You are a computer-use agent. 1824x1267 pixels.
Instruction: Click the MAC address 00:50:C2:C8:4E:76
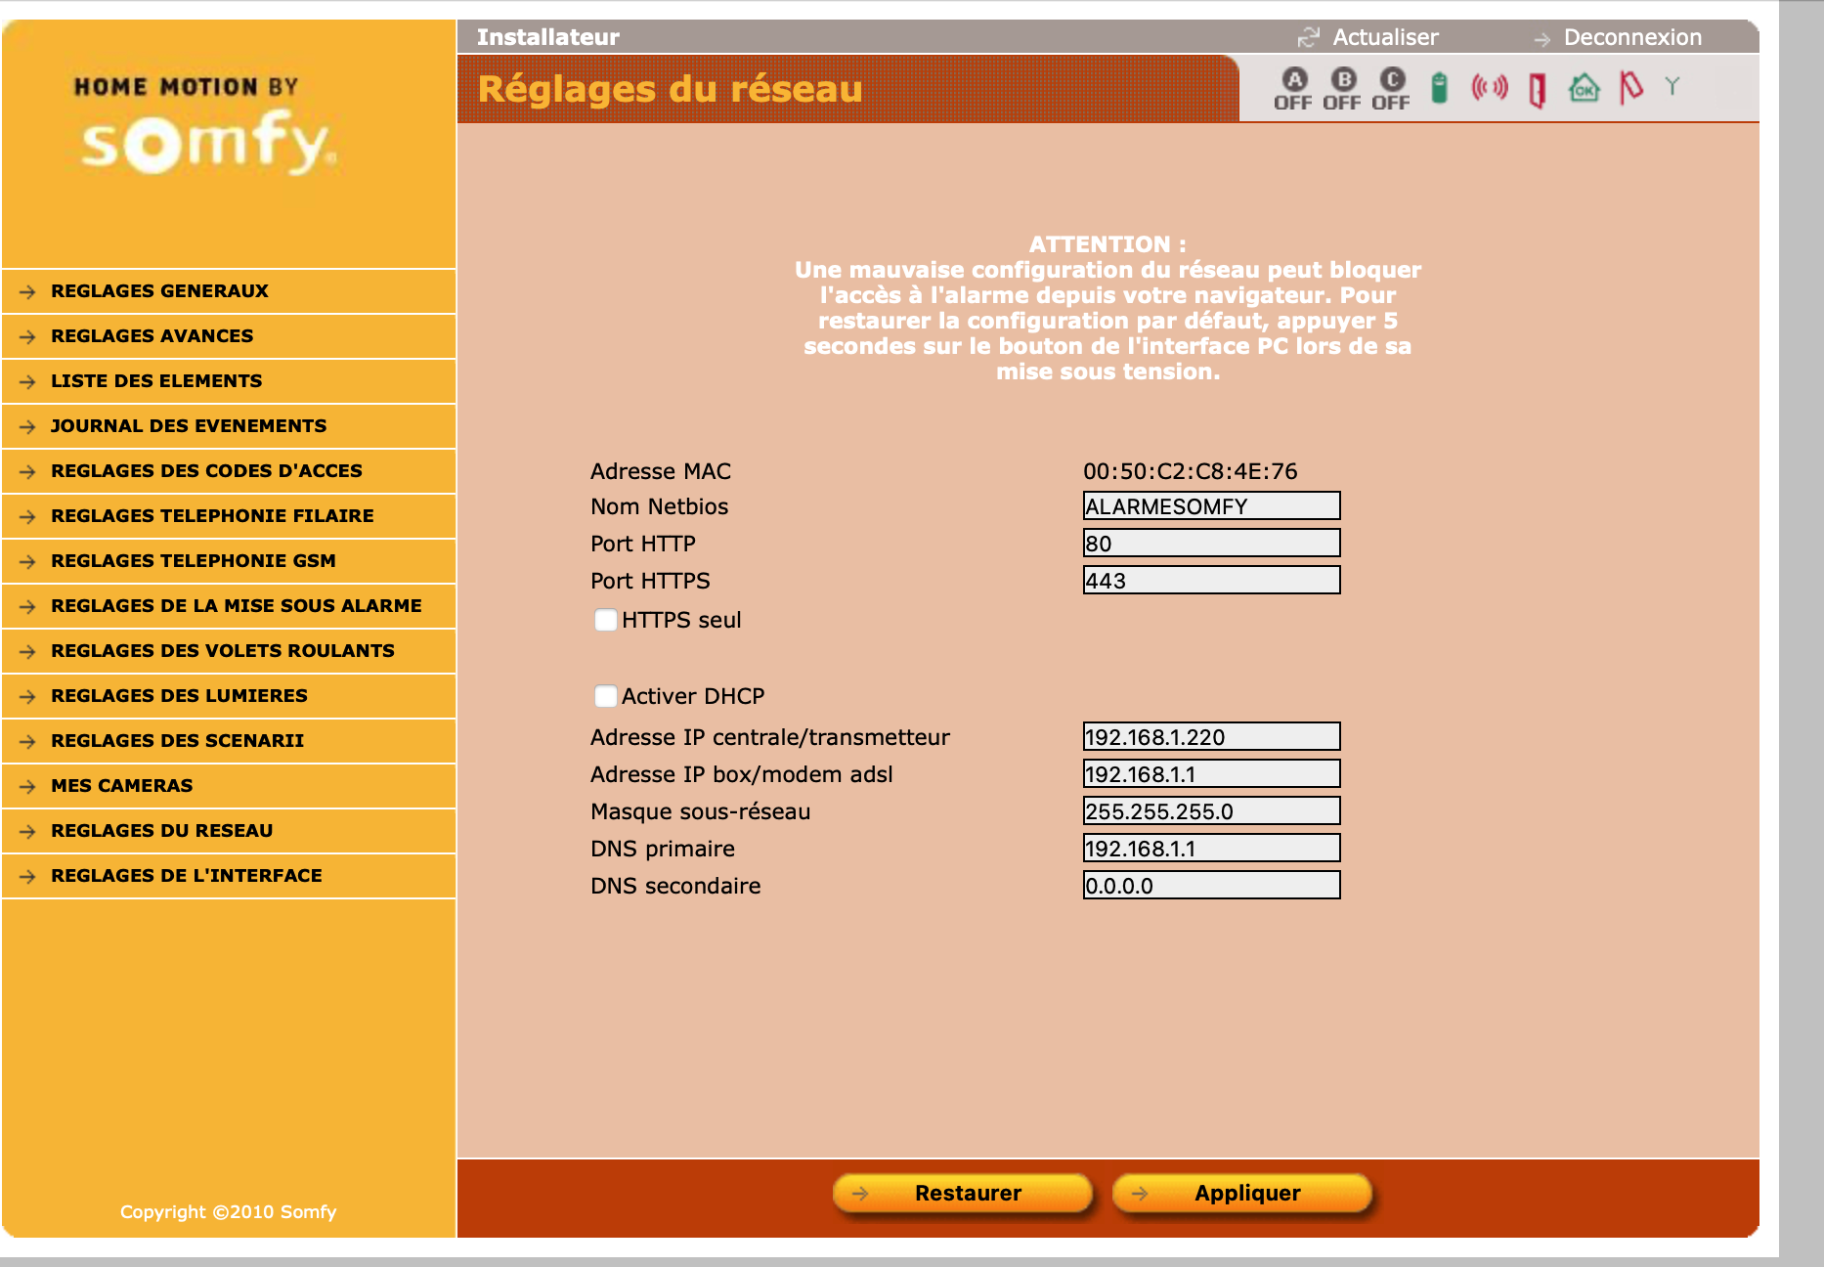pyautogui.click(x=1191, y=471)
